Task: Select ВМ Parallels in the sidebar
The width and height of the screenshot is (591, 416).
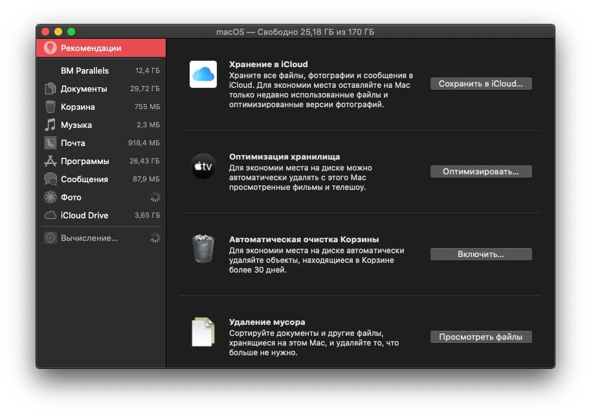Action: 101,70
